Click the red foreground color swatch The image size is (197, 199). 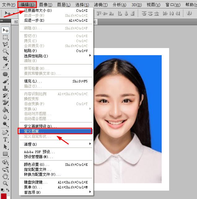(3, 196)
